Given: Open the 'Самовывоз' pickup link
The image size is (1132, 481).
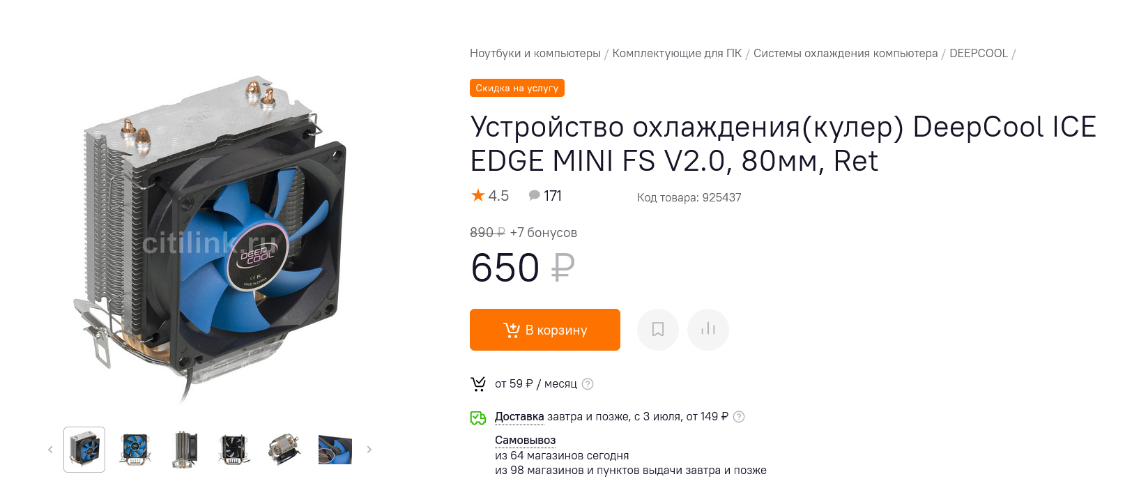Looking at the screenshot, I should pyautogui.click(x=525, y=441).
